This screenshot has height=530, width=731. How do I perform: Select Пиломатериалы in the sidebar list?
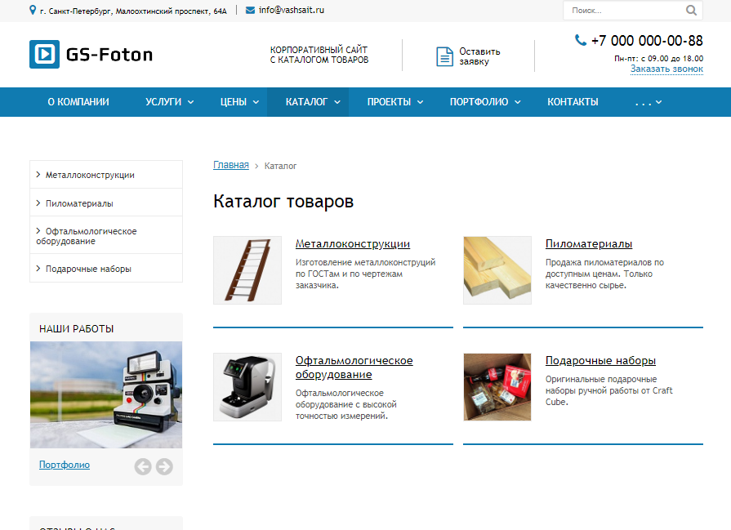tap(79, 203)
